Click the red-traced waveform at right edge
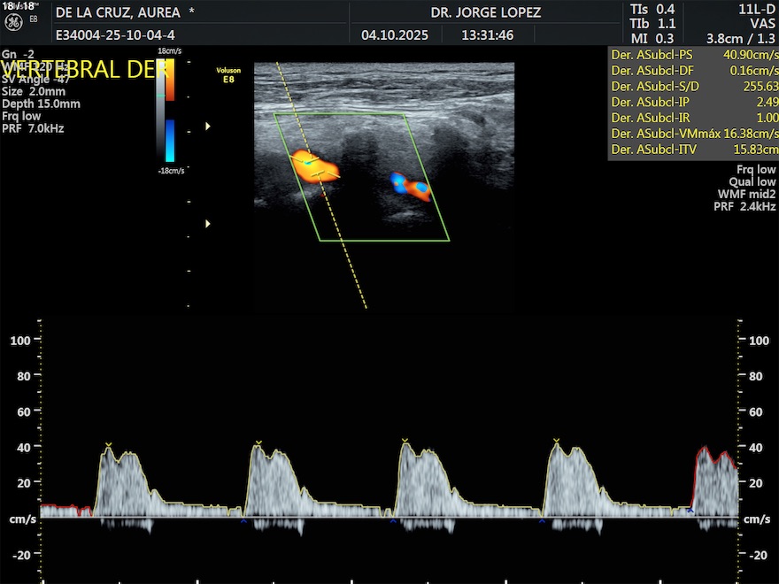 (715, 453)
